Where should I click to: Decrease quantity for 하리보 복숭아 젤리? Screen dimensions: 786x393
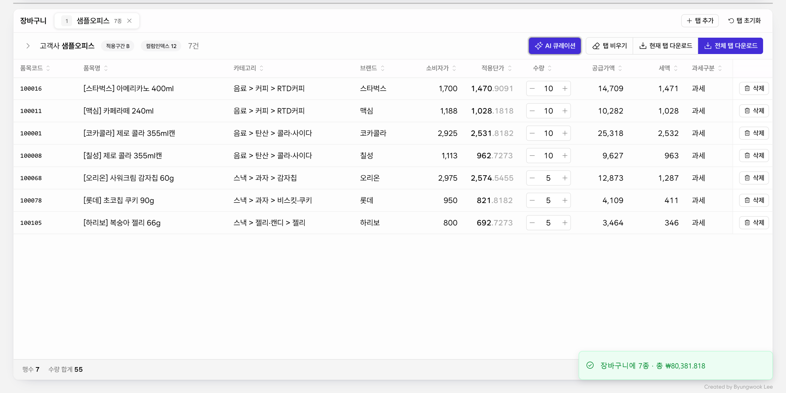click(532, 223)
